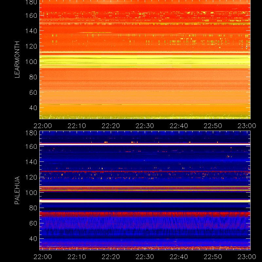Pick the 40 tick label on Palehua axis
The image size is (262, 262).
point(33,239)
